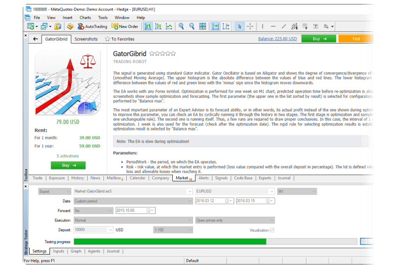
Task: Toggle the AutoTrading button
Action: pyautogui.click(x=92, y=26)
